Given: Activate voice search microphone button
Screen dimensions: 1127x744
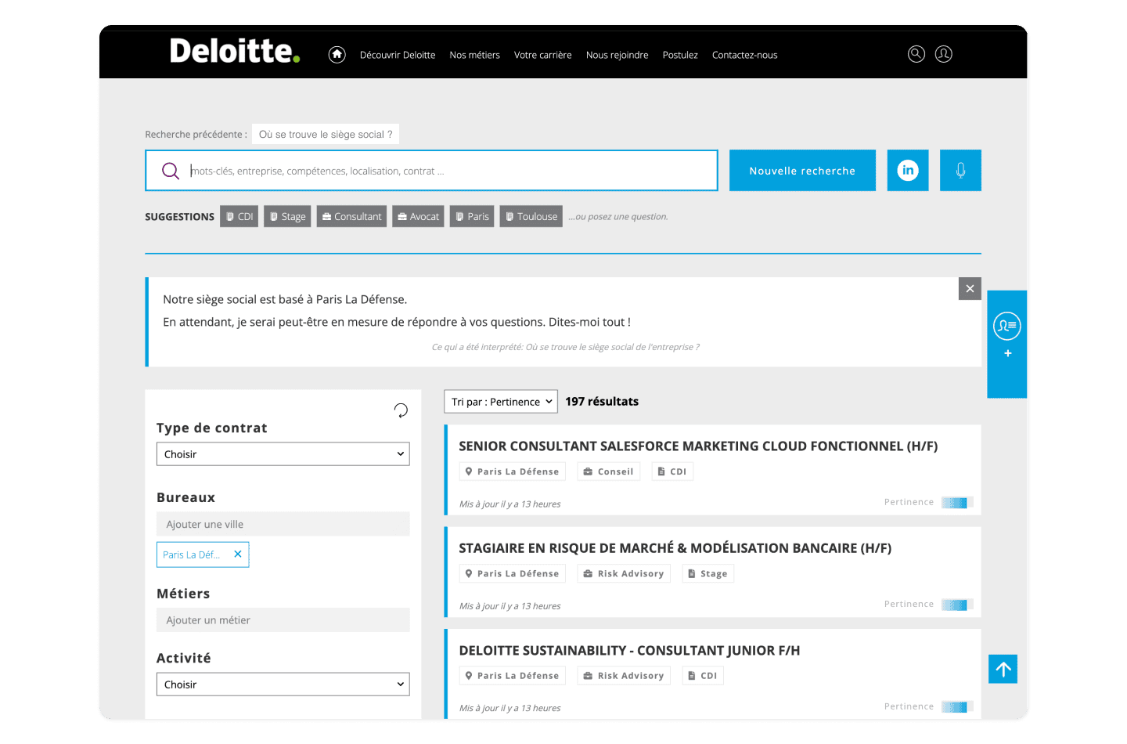Looking at the screenshot, I should click(x=960, y=171).
